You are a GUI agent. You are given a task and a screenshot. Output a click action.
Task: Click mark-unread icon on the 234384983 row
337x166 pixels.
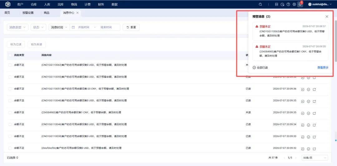pyautogui.click(x=314, y=113)
